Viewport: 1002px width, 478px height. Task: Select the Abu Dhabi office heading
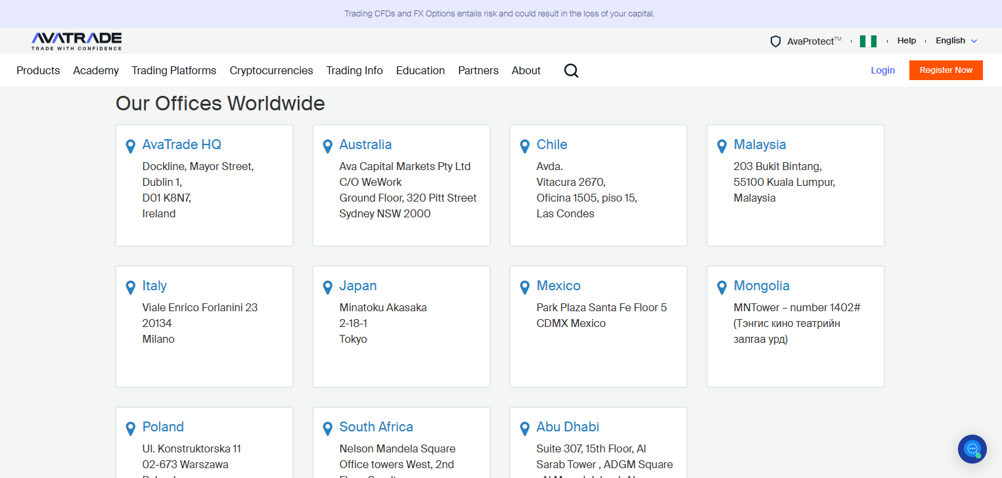coord(568,427)
